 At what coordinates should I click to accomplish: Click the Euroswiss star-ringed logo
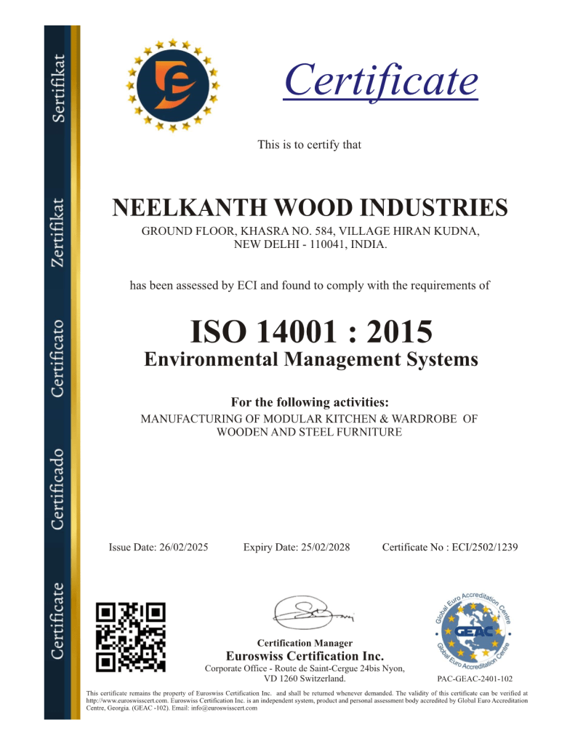(172, 86)
